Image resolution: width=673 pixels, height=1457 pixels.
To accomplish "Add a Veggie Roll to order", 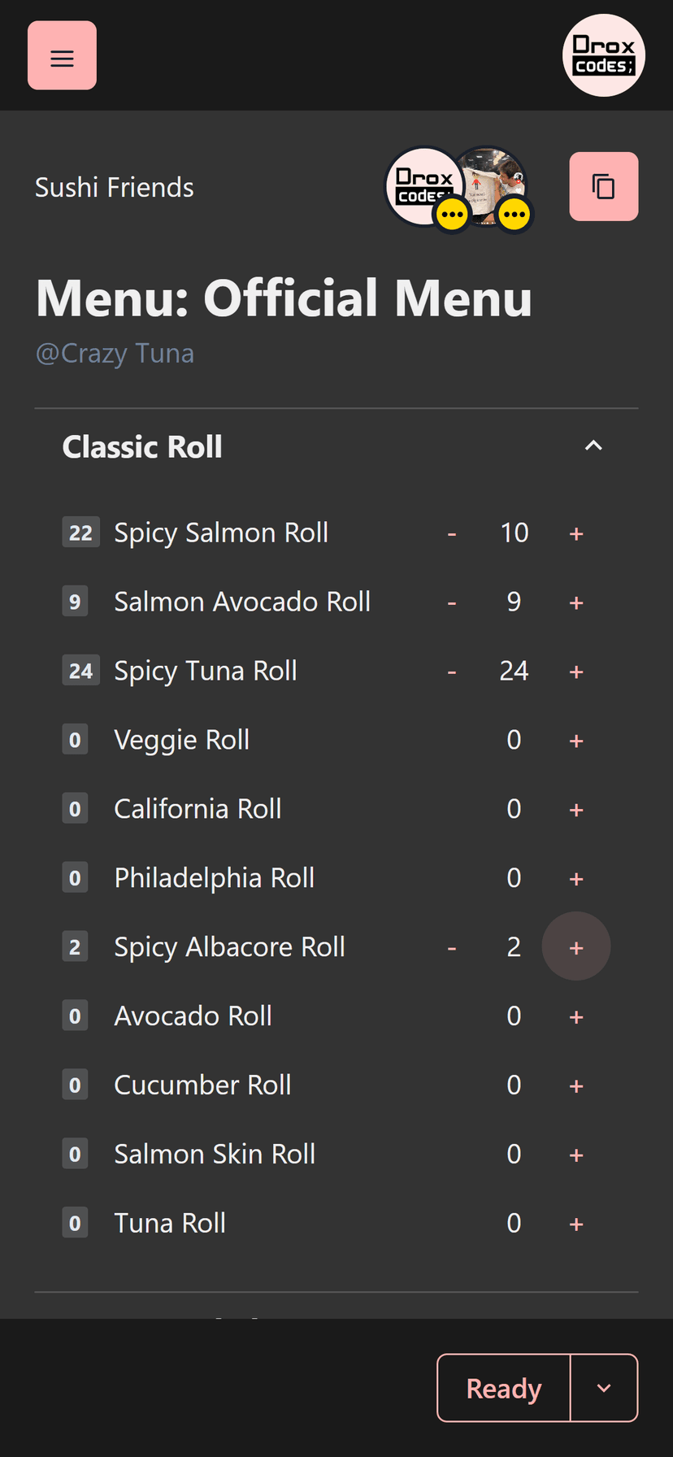I will tap(576, 741).
